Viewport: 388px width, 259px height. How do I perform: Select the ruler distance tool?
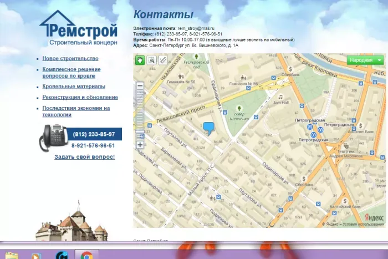click(x=162, y=60)
